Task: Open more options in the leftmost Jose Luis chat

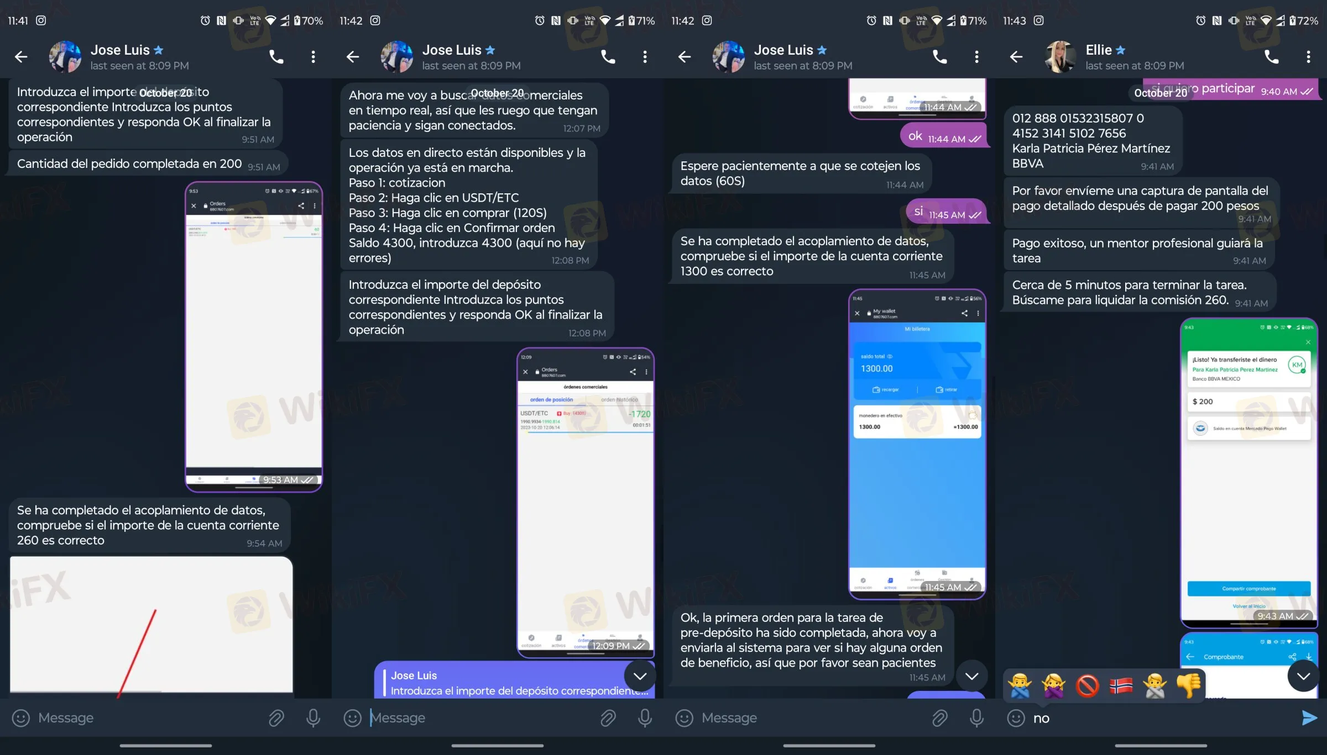Action: coord(313,56)
